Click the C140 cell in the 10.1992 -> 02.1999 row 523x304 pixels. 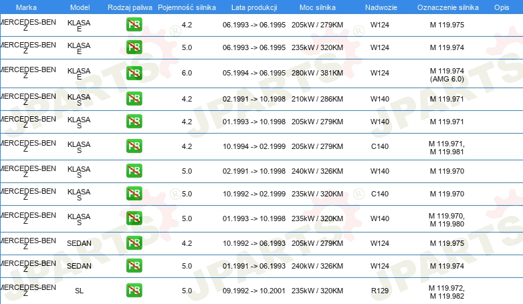click(380, 194)
